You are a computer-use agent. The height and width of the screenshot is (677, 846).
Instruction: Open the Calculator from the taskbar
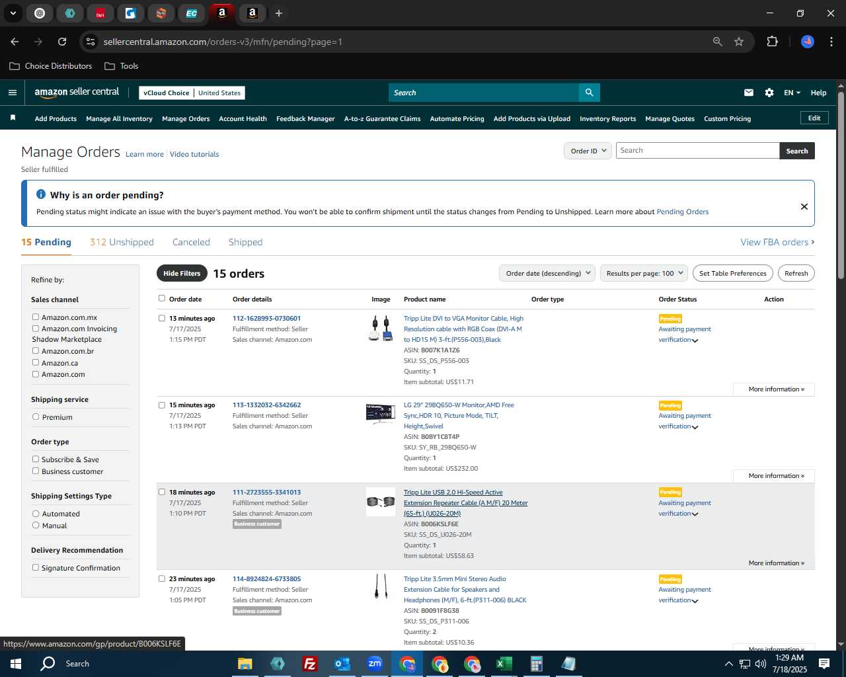click(x=536, y=664)
